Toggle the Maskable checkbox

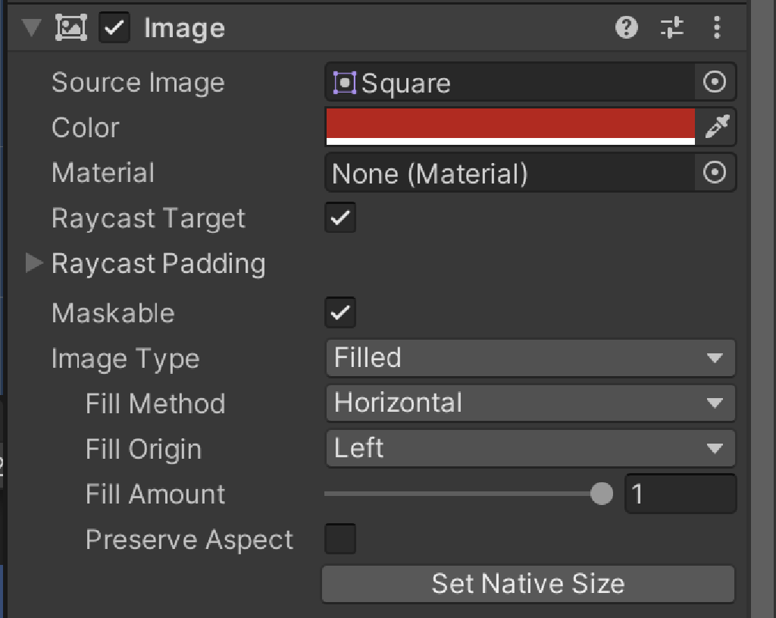click(x=340, y=312)
